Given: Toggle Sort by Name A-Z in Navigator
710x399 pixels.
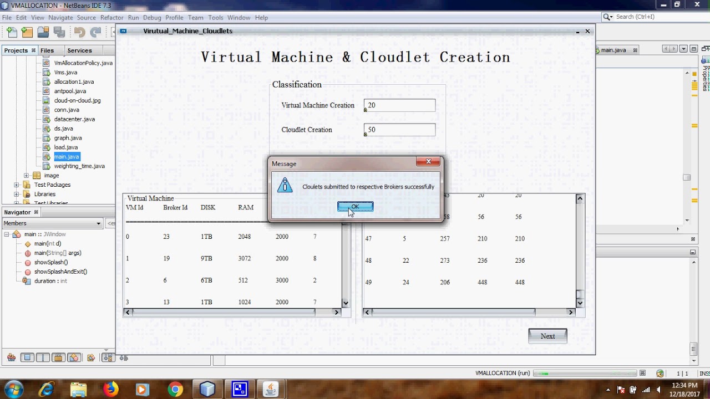Looking at the screenshot, I should (x=108, y=357).
